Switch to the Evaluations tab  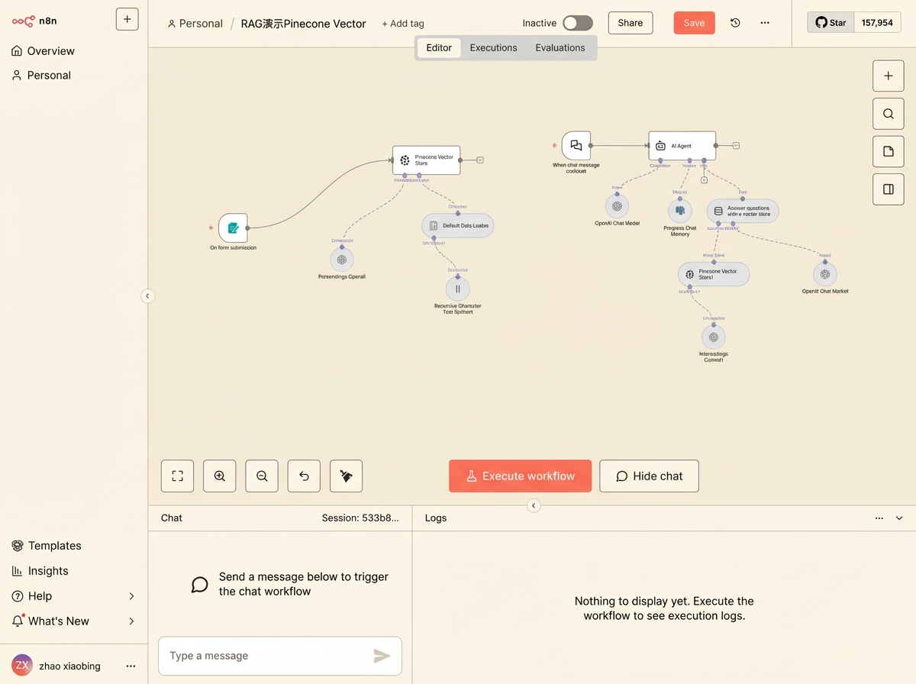[x=560, y=47]
